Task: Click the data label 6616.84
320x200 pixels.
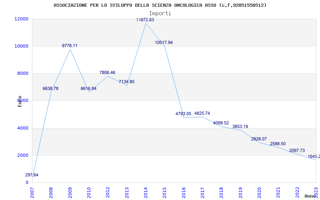Action: point(88,88)
